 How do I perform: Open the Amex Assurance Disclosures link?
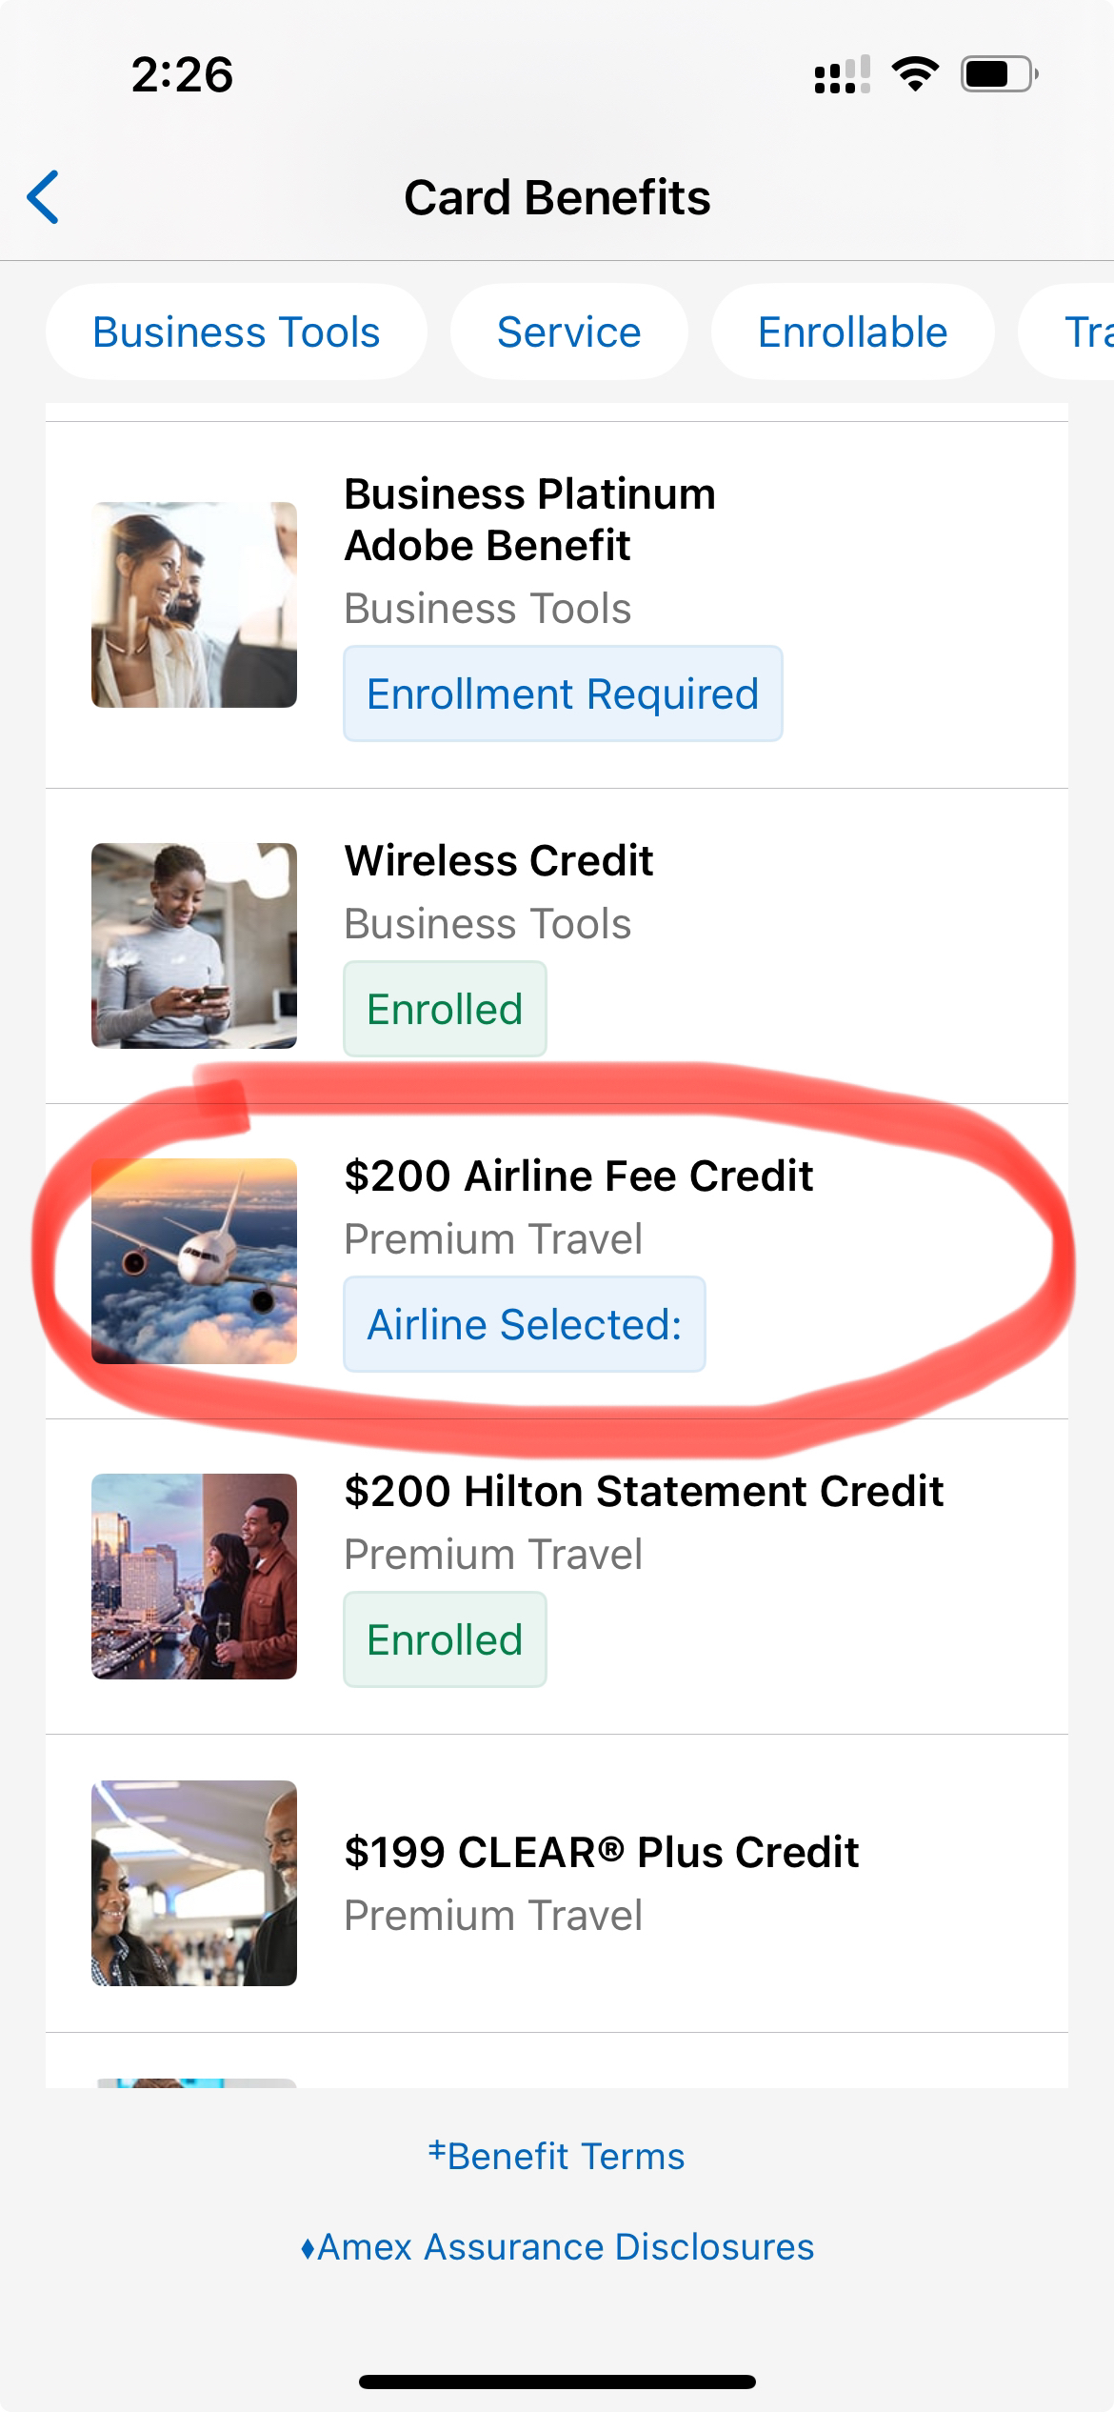557,2247
